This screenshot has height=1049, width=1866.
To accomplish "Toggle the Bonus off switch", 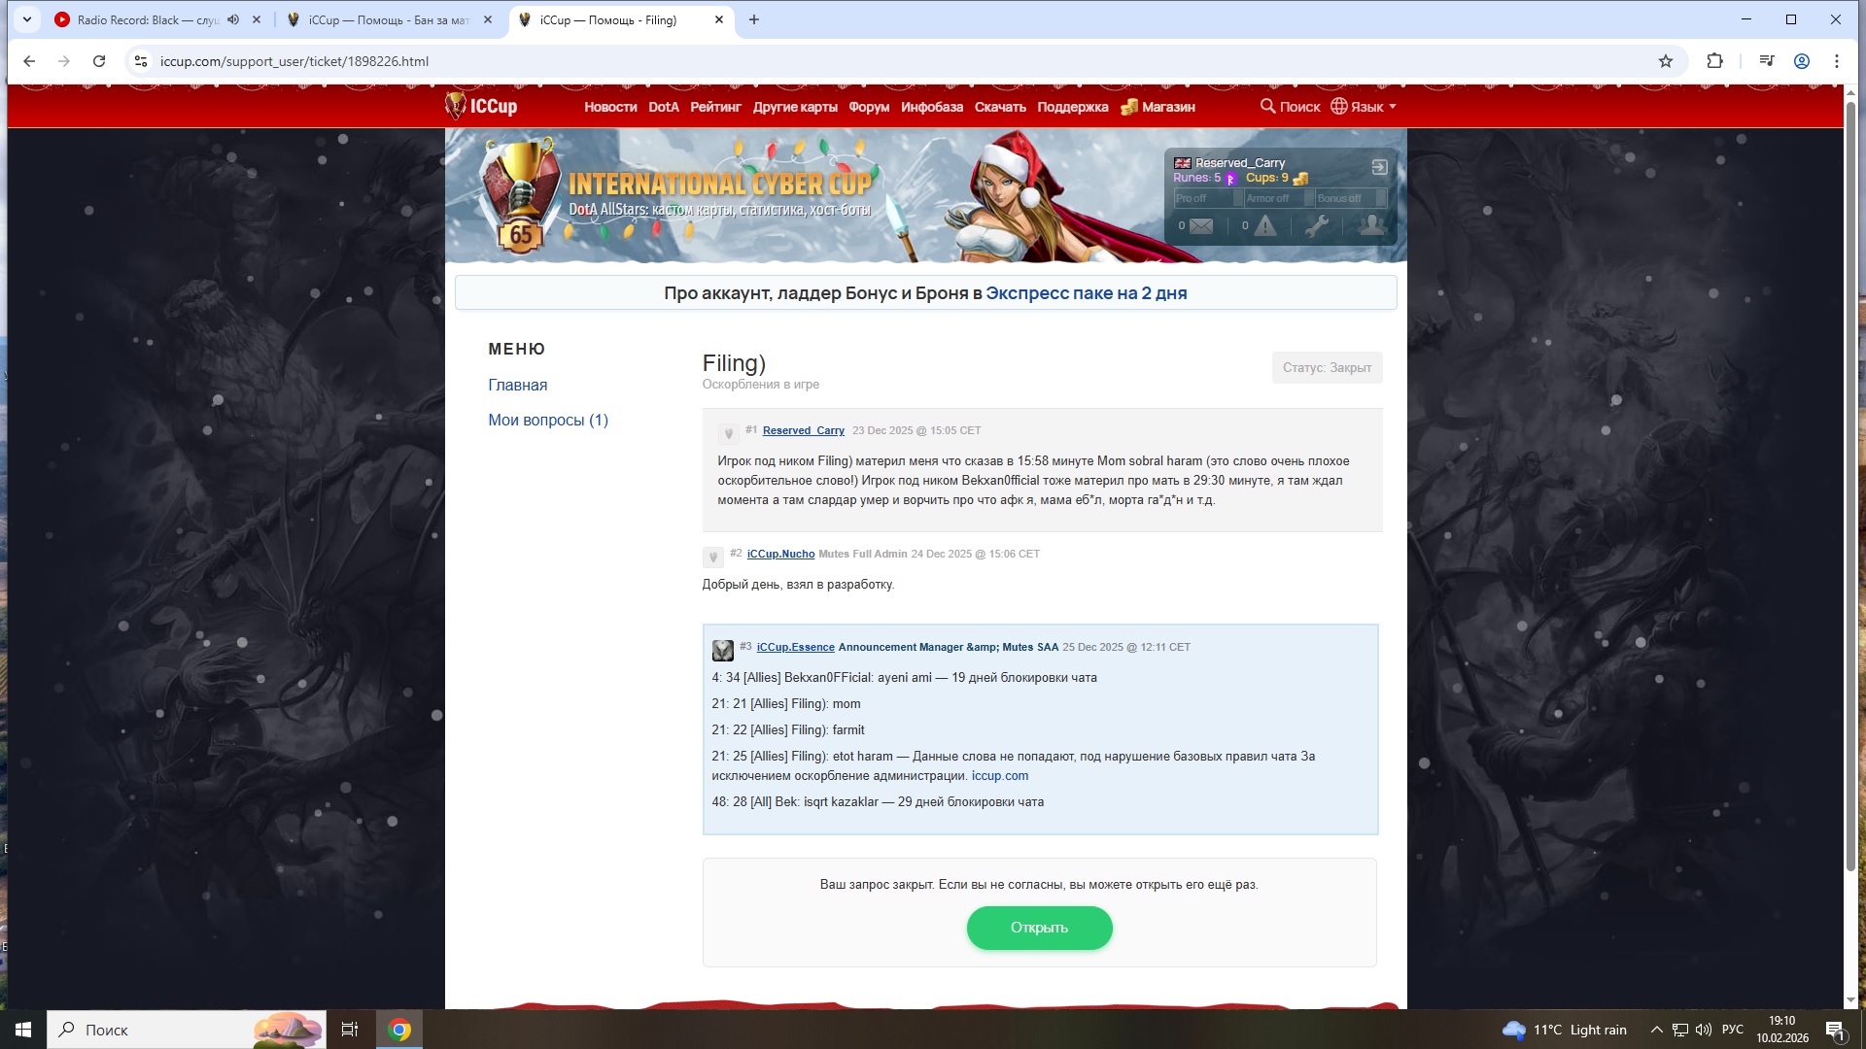I will tap(1351, 198).
